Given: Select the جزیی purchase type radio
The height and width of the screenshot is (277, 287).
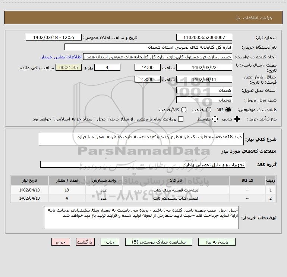Looking at the screenshot, I should pyautogui.click(x=237, y=119).
